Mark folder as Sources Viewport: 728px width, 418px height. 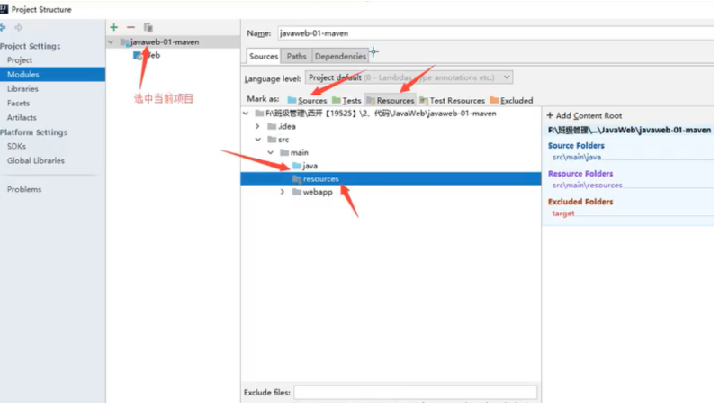pyautogui.click(x=307, y=100)
